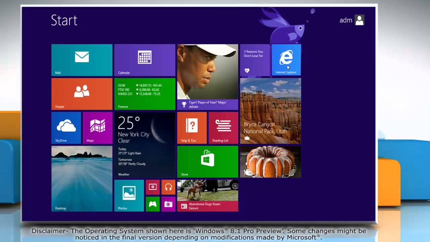This screenshot has width=430, height=242.
Task: Open the Calendar tile
Action: [x=145, y=60]
